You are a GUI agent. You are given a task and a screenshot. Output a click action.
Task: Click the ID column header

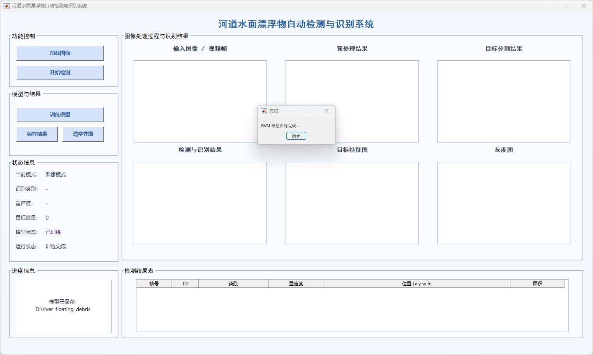(185, 284)
